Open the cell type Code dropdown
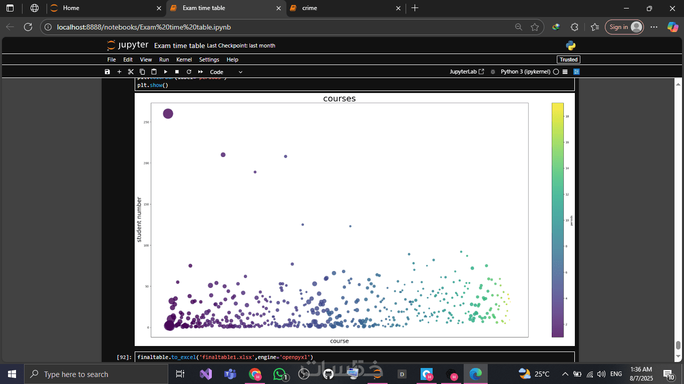 226,72
